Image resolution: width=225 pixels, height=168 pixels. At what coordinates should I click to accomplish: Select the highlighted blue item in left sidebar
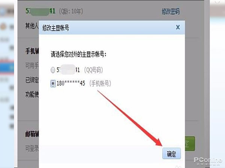click(7, 68)
